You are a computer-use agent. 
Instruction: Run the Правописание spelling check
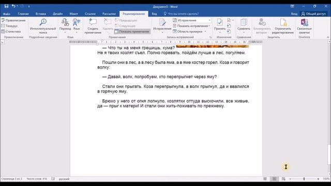coord(13,20)
